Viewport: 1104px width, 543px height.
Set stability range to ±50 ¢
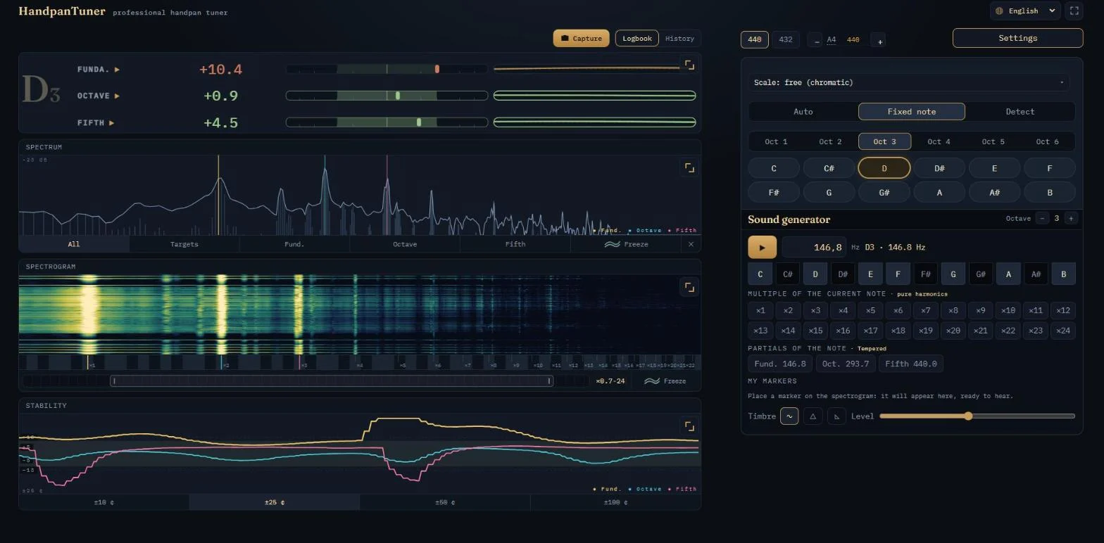(445, 502)
